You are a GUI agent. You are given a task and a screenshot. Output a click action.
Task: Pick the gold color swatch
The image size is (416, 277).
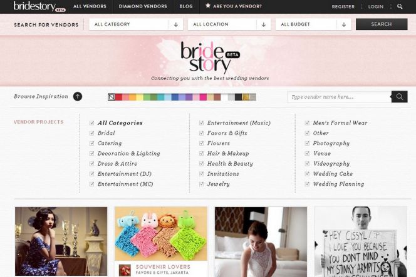[246, 97]
